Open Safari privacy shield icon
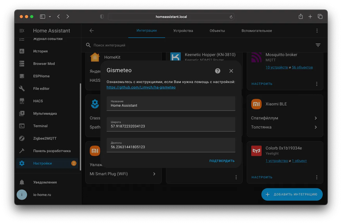342x224 pixels. [x=102, y=17]
